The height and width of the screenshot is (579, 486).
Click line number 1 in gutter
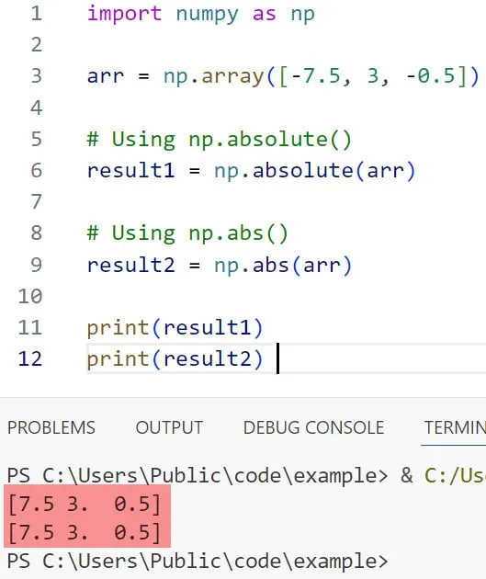click(36, 14)
